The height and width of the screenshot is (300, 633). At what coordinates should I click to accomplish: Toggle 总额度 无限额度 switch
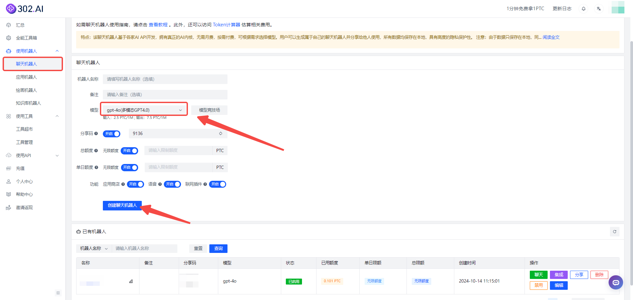[x=129, y=150]
